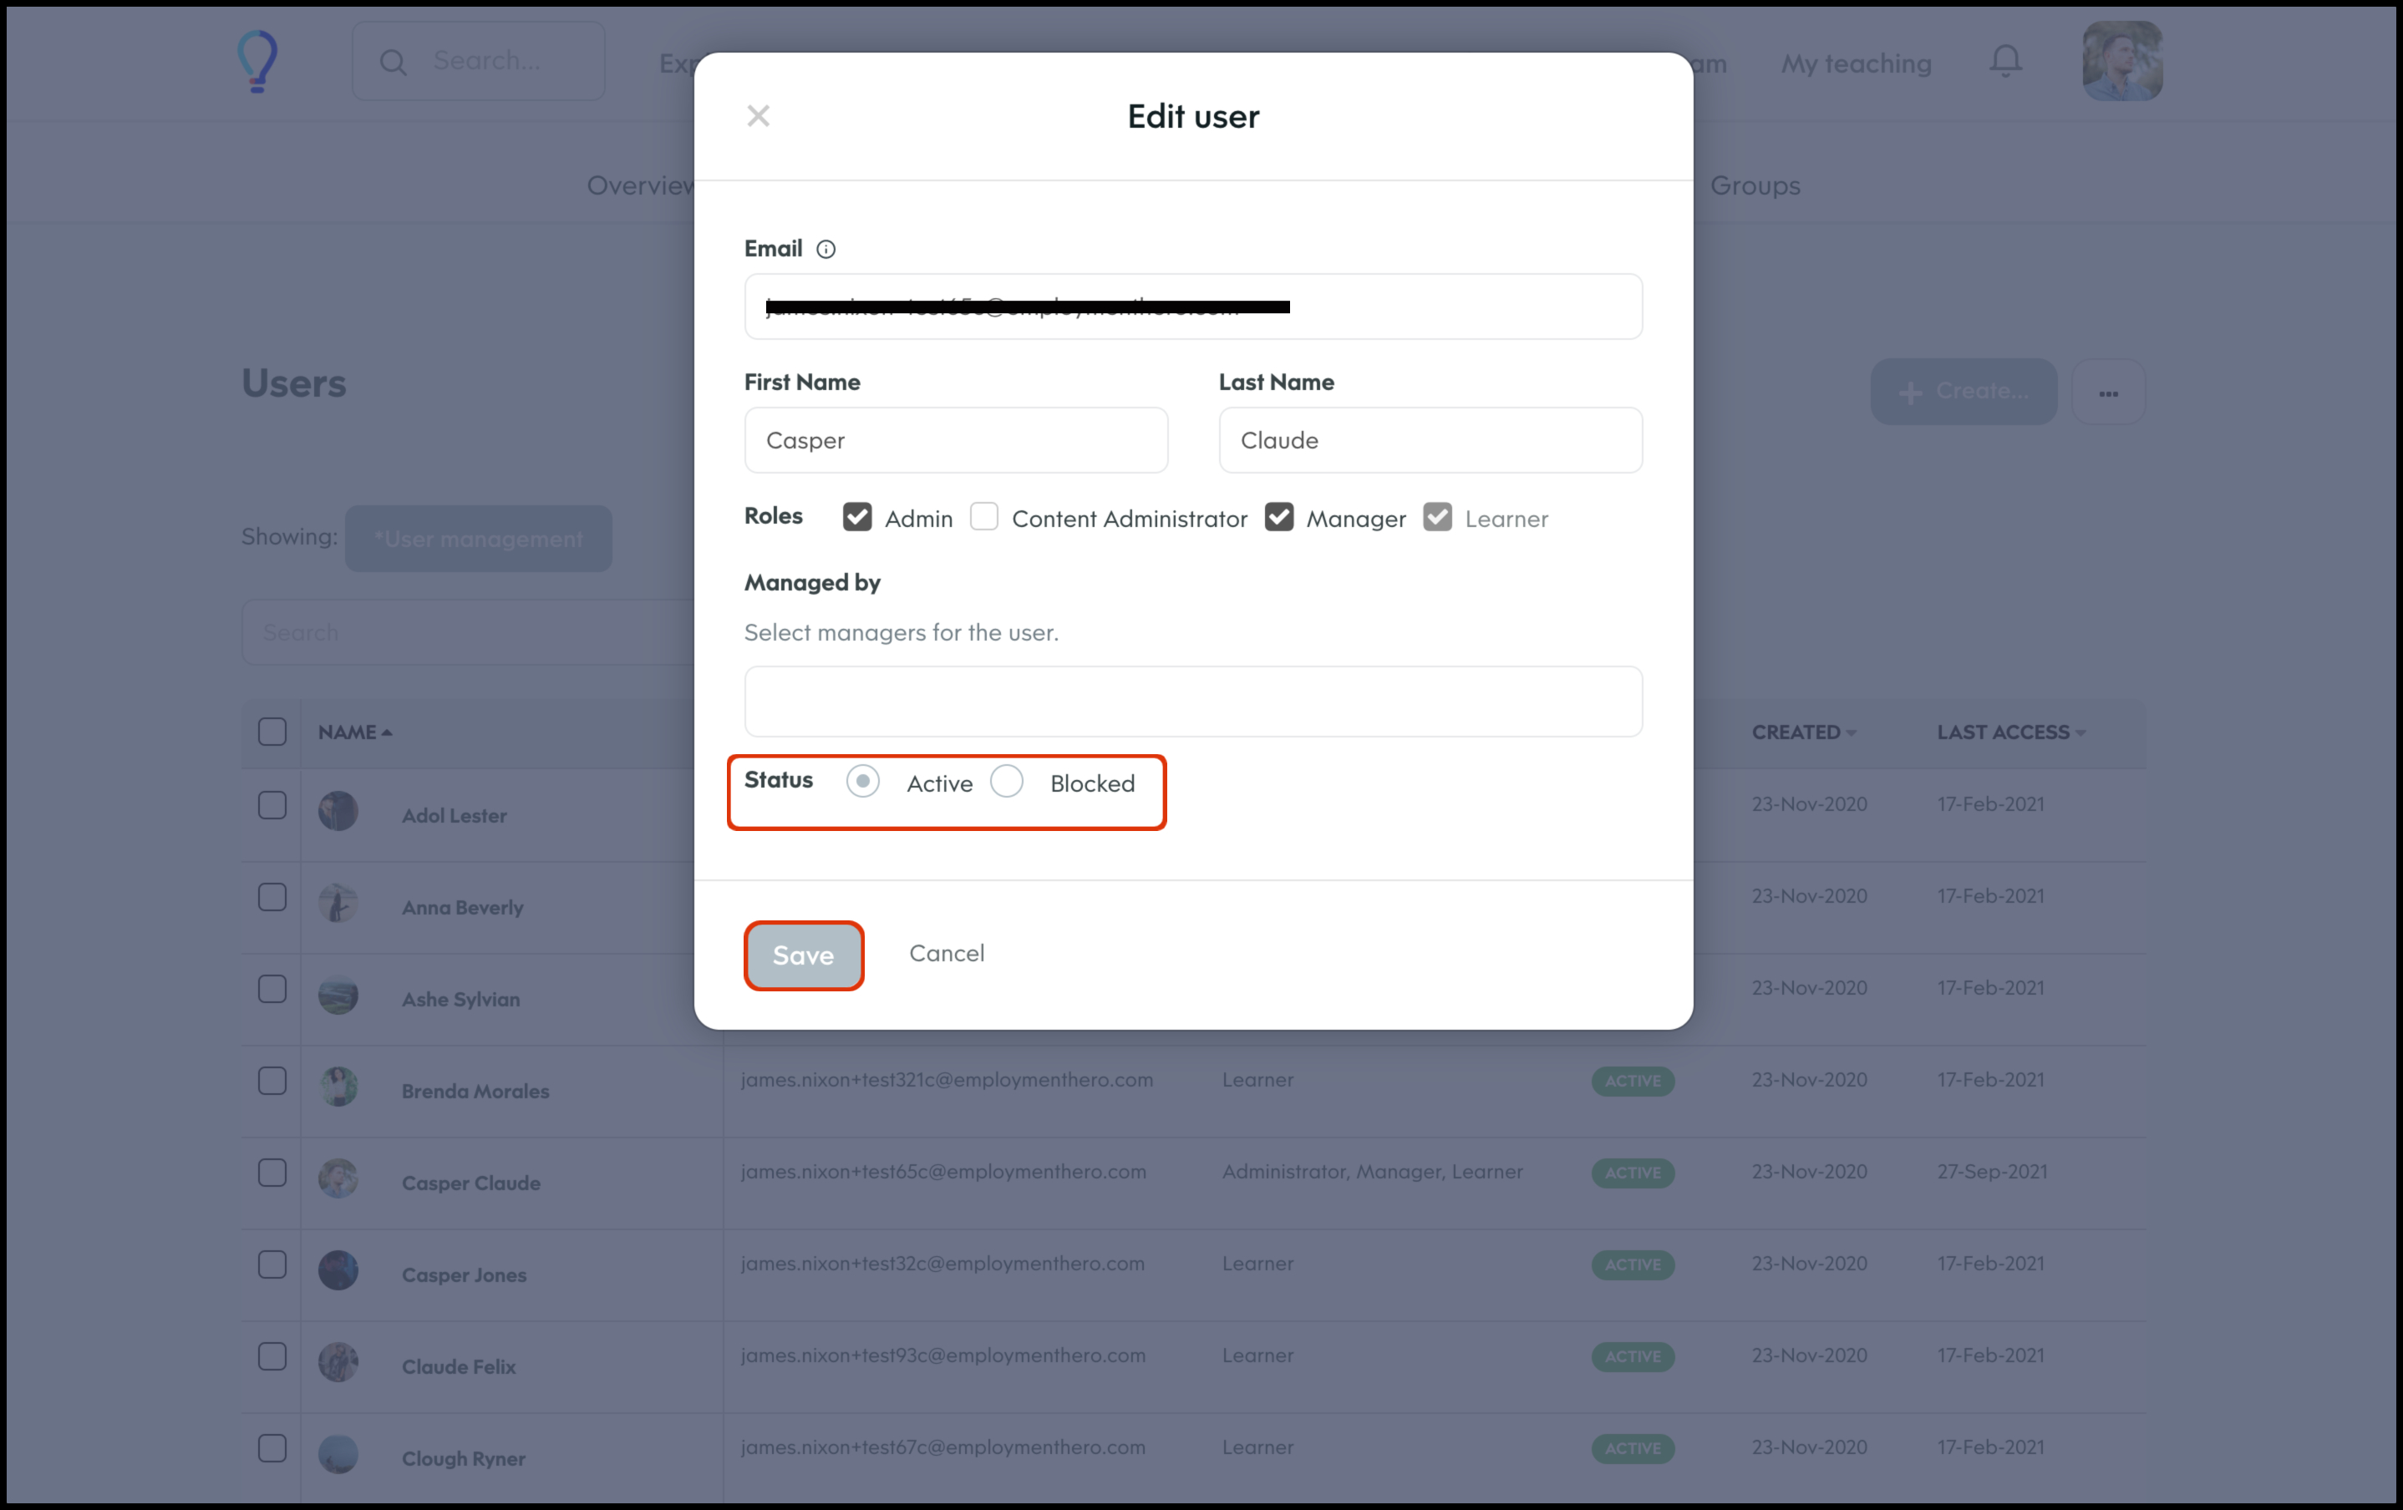2403x1510 pixels.
Task: Open the profile avatar menu
Action: point(2121,62)
